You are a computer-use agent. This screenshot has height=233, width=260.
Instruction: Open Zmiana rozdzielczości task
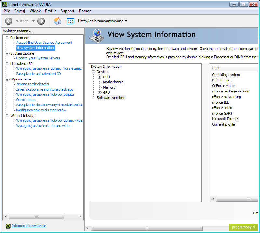pos(32,84)
